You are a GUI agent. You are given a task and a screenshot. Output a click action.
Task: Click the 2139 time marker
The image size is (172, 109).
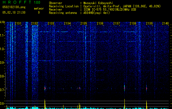tap(149, 23)
